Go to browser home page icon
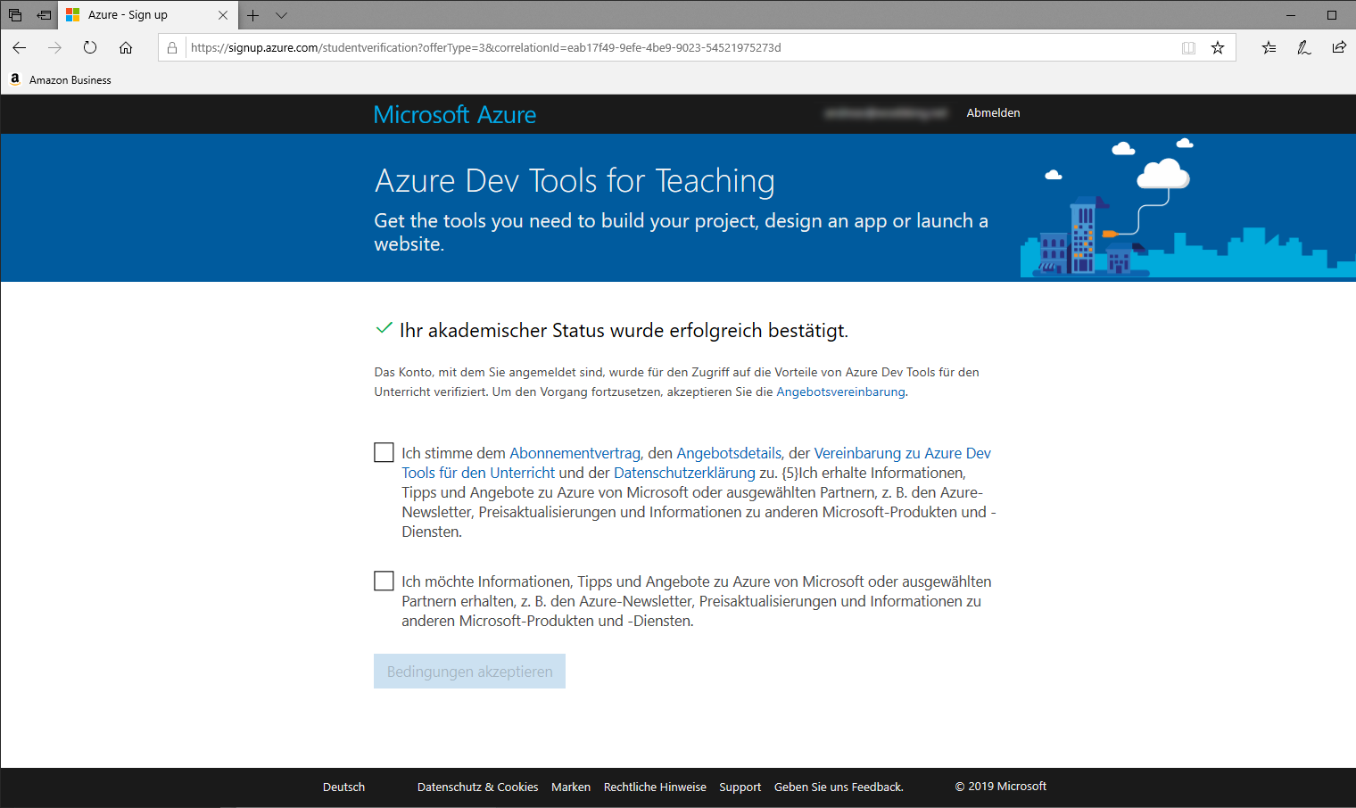Viewport: 1356px width, 808px height. point(126,48)
